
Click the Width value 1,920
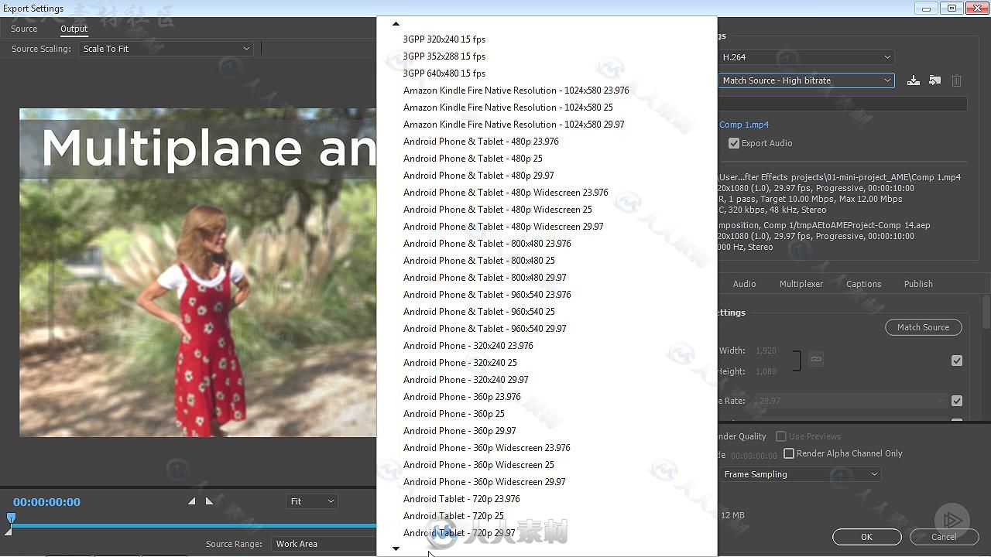[766, 350]
